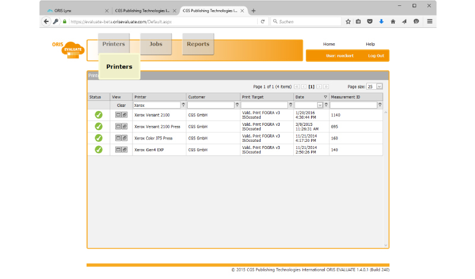Viewport: 475px width, 279px height.
Task: Go to previous page of results
Action: pyautogui.click(x=303, y=87)
